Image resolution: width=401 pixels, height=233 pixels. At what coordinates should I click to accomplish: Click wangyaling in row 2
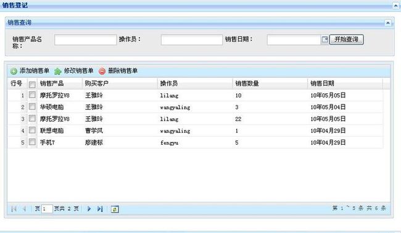click(x=175, y=108)
